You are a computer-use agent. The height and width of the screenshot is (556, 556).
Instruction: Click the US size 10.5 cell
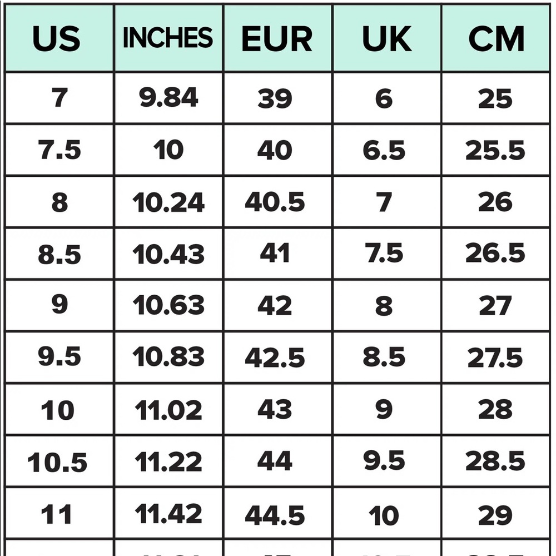coord(58,463)
